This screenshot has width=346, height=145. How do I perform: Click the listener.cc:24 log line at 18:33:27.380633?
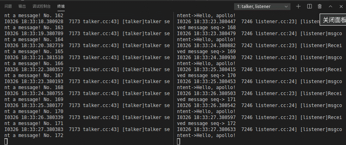tap(260, 129)
